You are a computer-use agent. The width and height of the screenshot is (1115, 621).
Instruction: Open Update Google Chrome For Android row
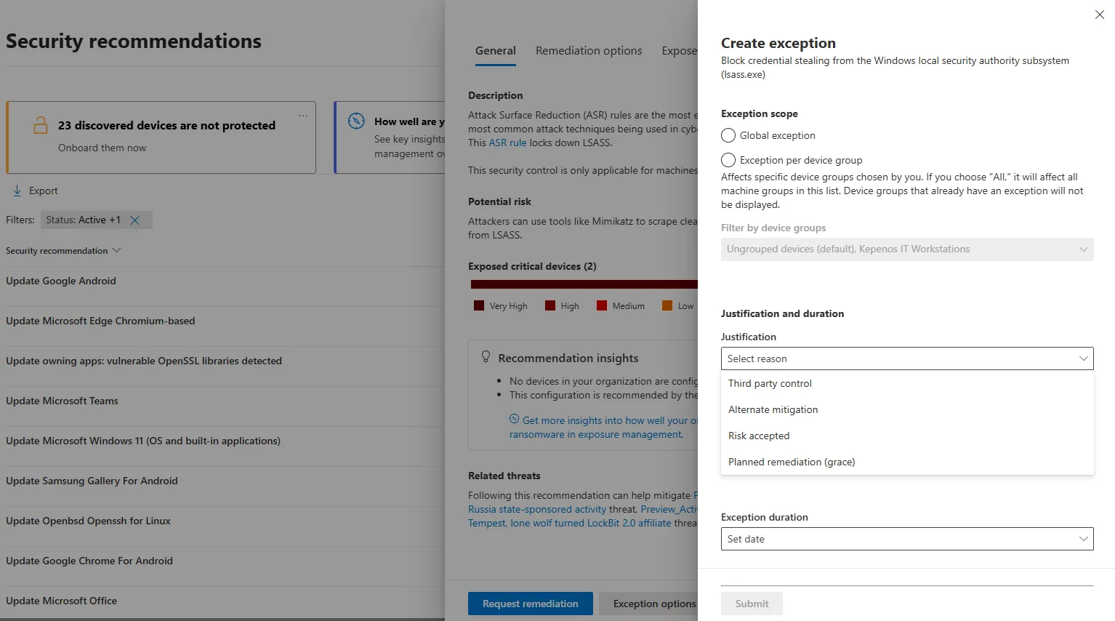pos(89,561)
